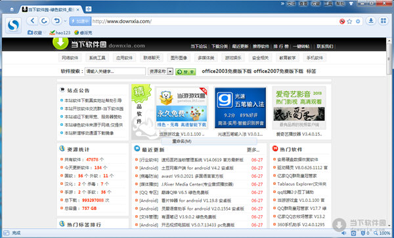Click the lightning 加速中 acceleration button
The width and height of the screenshot is (394, 238).
pyautogui.click(x=80, y=22)
